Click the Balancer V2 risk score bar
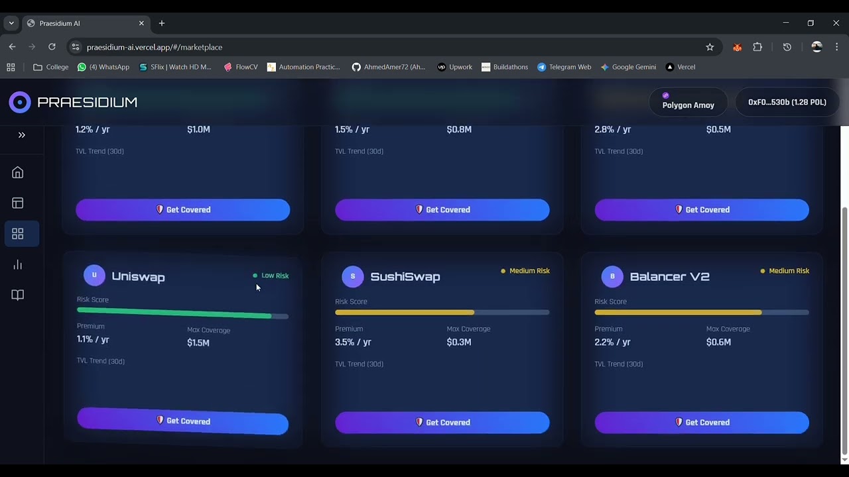The height and width of the screenshot is (477, 849). [702, 312]
